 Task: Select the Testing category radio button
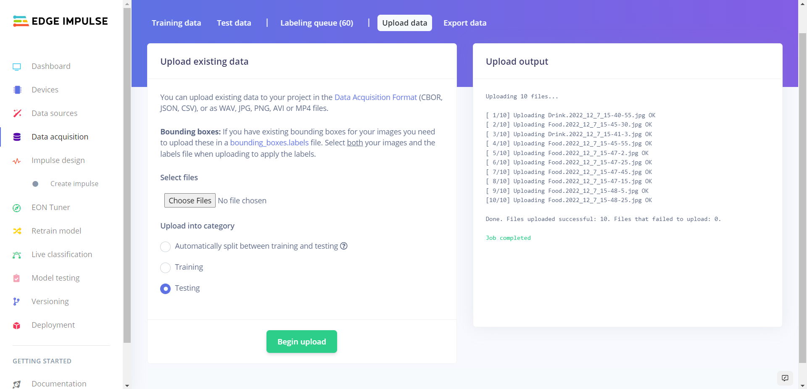[166, 289]
